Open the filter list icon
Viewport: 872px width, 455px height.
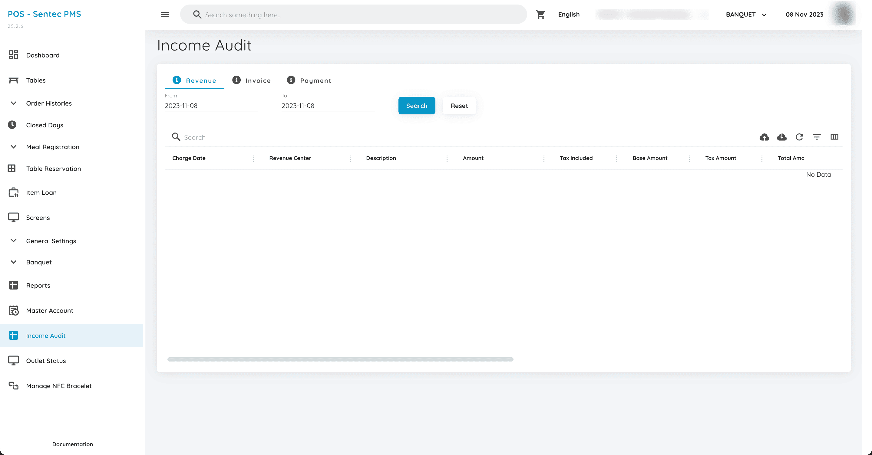click(x=817, y=137)
